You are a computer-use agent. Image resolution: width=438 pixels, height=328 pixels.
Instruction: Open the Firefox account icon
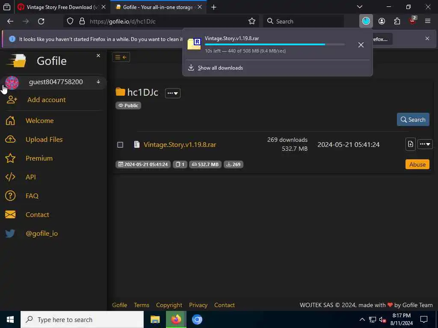(382, 21)
